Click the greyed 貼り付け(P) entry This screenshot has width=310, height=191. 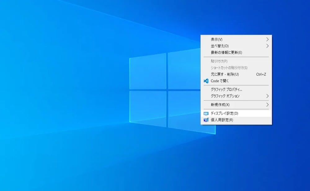click(236, 61)
